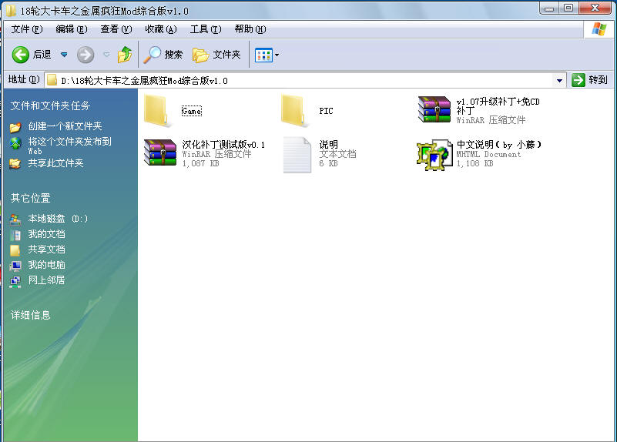This screenshot has height=442, width=617.
Task: Select the v1.07升级补丁 WinRAR archive icon
Action: (434, 109)
